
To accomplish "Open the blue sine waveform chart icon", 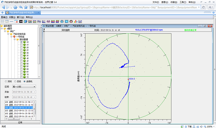I will 39,21.
